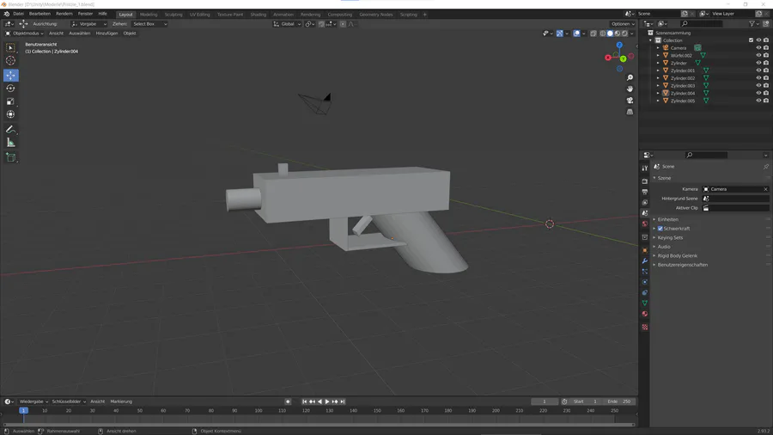
Task: Click the current frame number field
Action: tap(545, 401)
